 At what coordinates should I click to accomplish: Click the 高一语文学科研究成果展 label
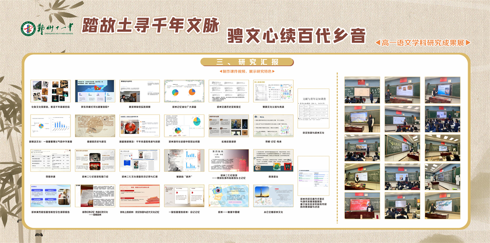(423, 43)
